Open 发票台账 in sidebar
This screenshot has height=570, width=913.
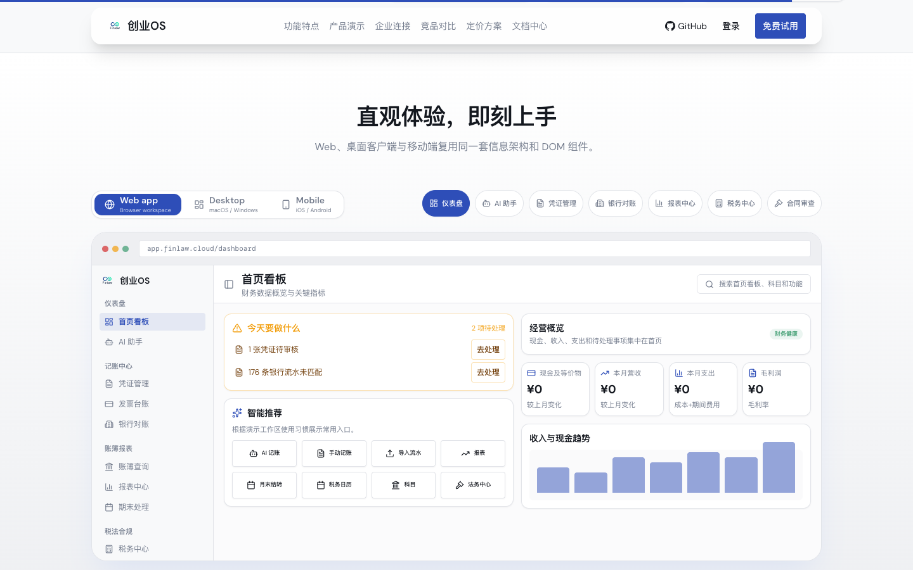click(152, 404)
